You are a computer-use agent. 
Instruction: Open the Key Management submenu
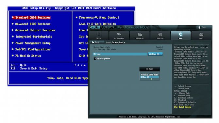pyautogui.click(x=103, y=59)
